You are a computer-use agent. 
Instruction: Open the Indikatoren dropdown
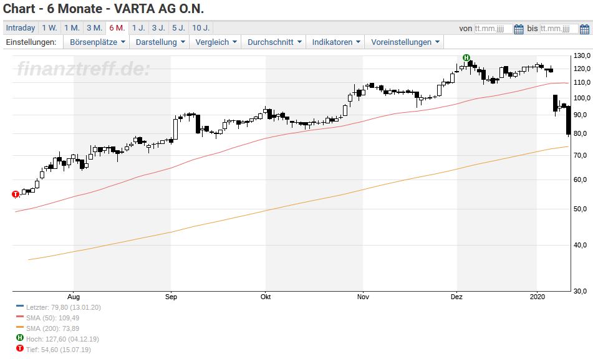click(x=336, y=42)
